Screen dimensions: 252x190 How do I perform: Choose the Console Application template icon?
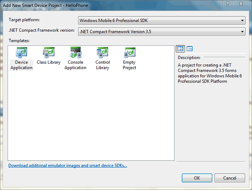coord(75,52)
